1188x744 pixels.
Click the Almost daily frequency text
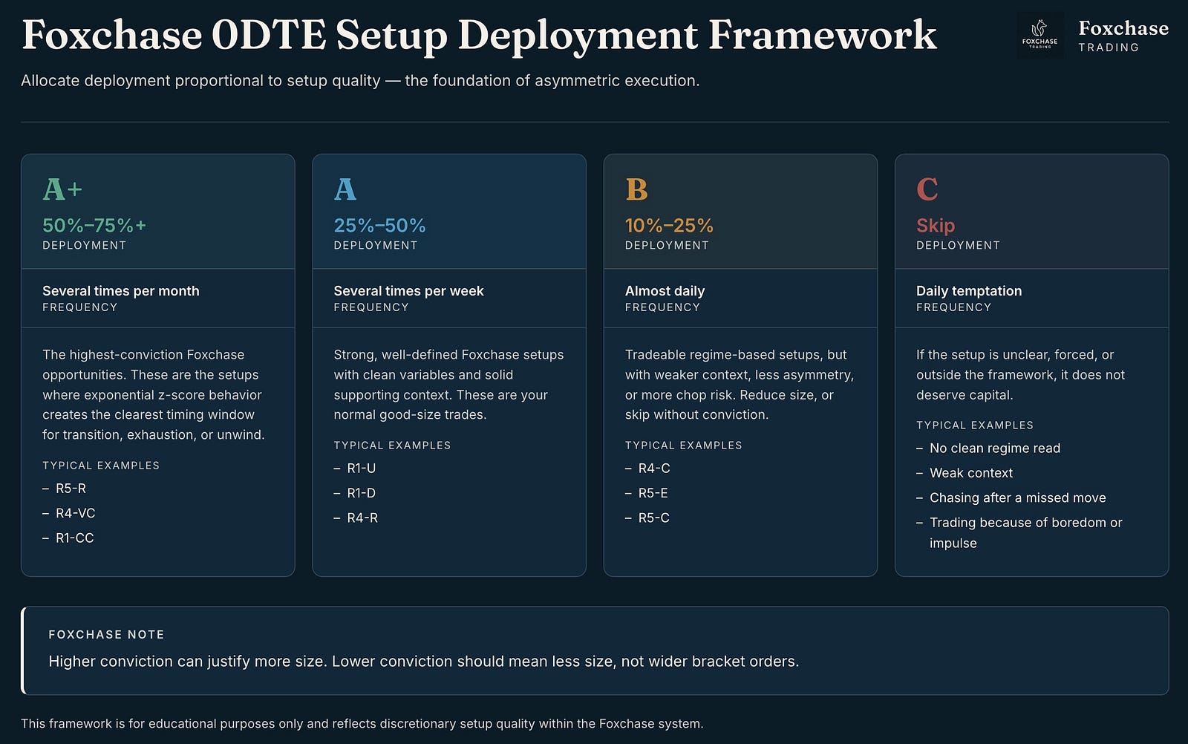click(x=665, y=291)
